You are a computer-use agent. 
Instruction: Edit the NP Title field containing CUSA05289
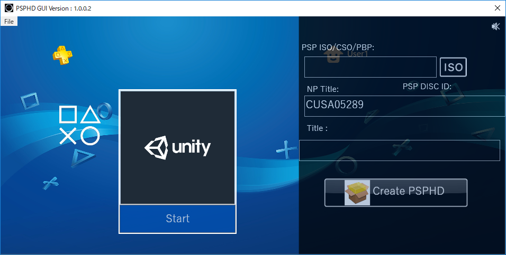405,106
